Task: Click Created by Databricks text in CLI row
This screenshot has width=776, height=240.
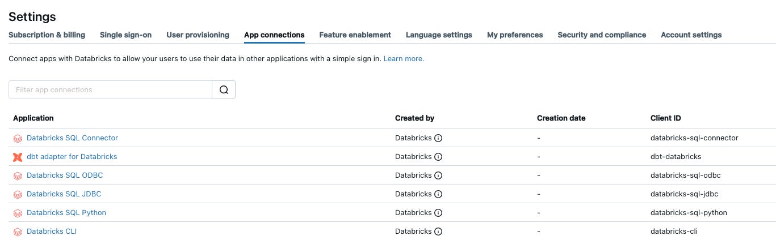Action: coord(413,232)
